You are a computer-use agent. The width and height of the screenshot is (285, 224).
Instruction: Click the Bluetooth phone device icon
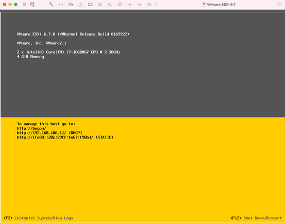(110, 4)
